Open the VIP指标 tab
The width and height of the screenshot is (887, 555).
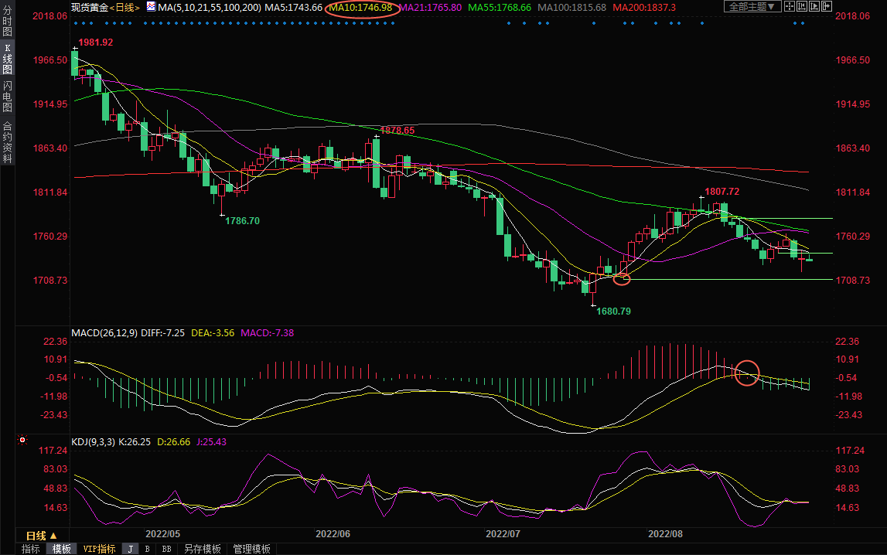(99, 549)
